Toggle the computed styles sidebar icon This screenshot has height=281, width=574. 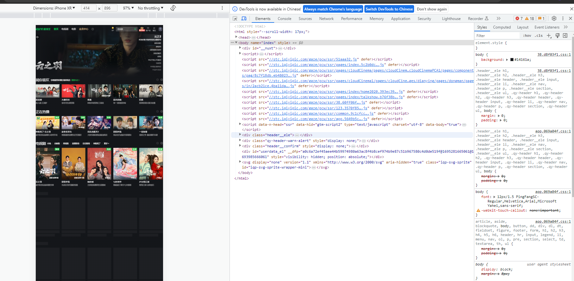(x=565, y=35)
